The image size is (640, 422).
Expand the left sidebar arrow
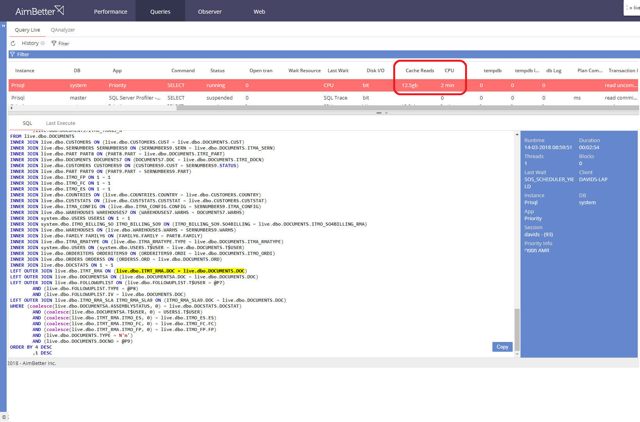4,26
